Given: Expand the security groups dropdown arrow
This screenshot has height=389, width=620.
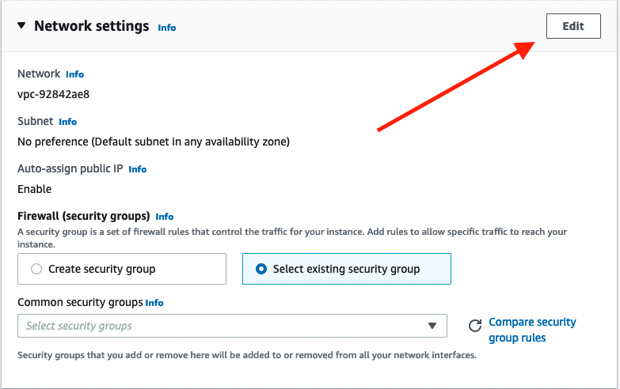Looking at the screenshot, I should tap(432, 326).
